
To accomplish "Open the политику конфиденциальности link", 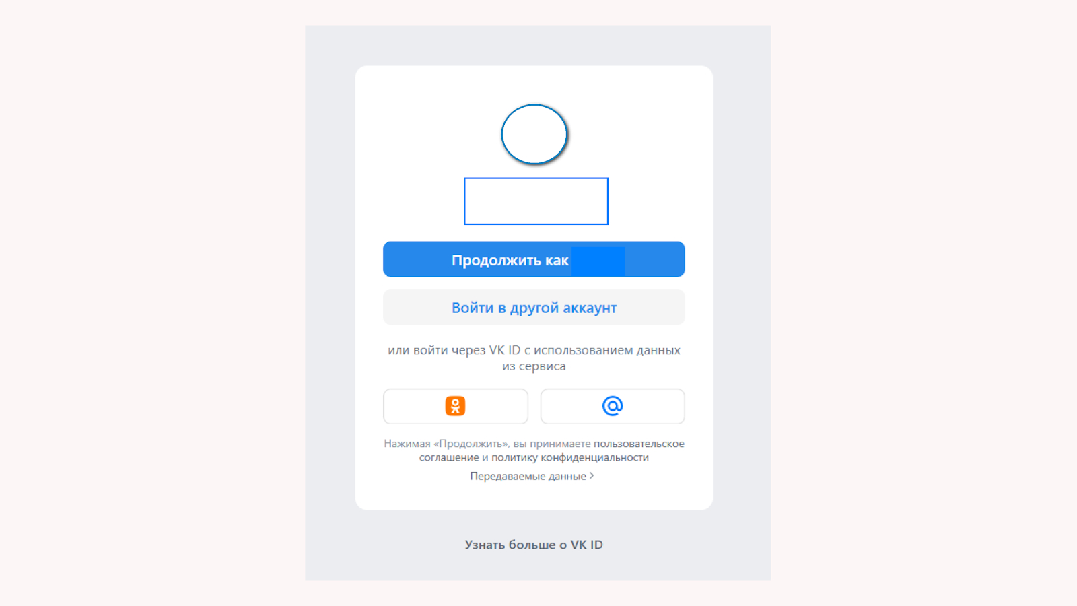I will pyautogui.click(x=570, y=457).
